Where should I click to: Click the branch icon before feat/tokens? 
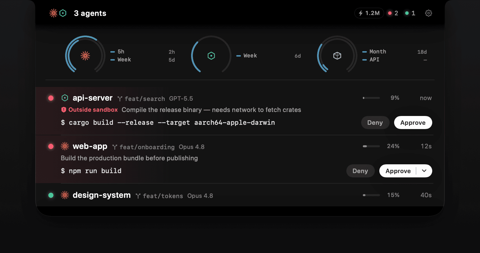tap(138, 196)
